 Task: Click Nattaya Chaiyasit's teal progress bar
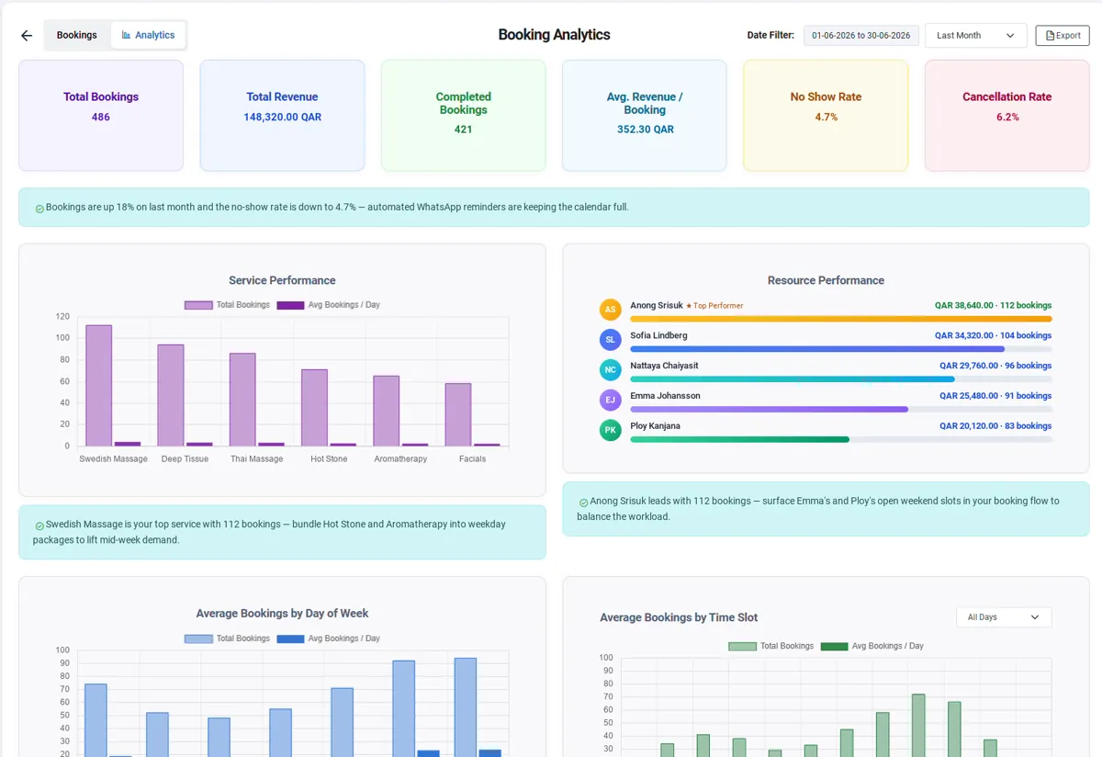793,379
